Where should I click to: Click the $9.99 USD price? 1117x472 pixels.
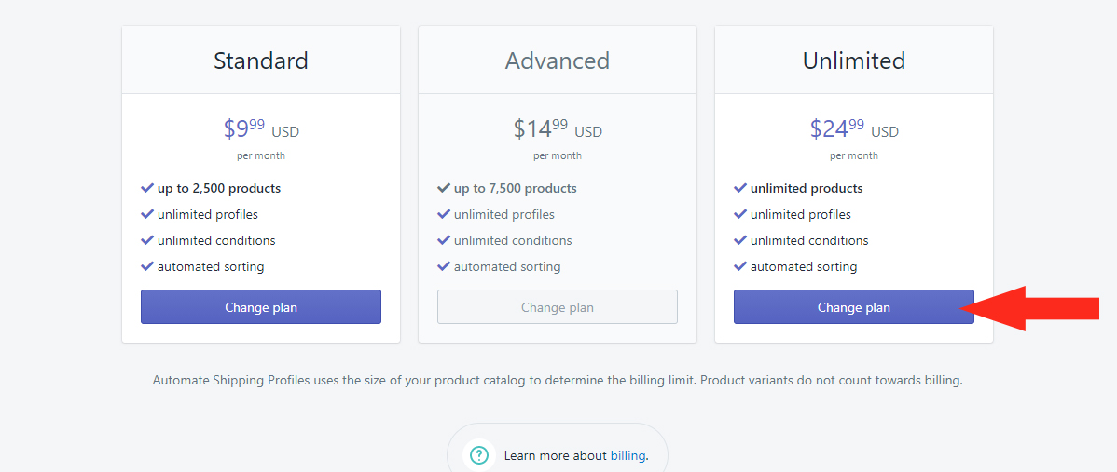[261, 129]
